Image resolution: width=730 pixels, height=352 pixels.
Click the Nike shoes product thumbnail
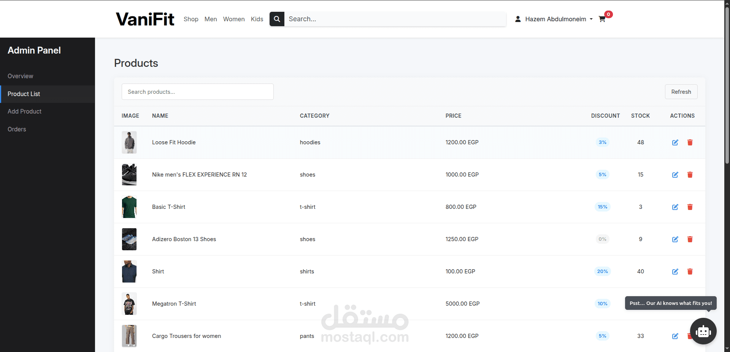(x=129, y=175)
